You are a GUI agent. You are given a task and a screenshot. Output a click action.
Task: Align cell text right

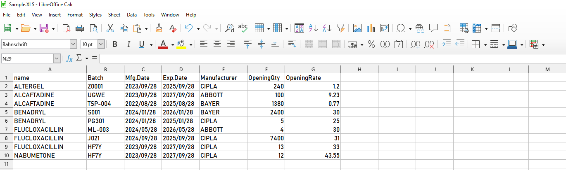point(231,44)
